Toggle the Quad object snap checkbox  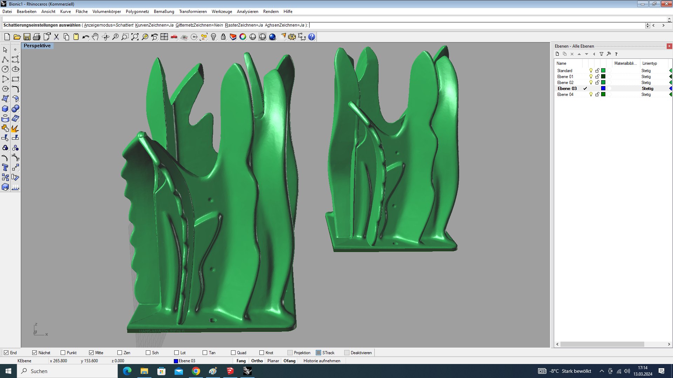(x=233, y=352)
